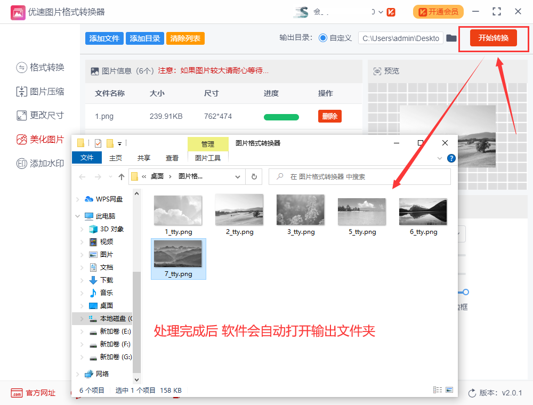Click the 开始转换 button
Viewport: 533px width, 405px height.
point(494,38)
